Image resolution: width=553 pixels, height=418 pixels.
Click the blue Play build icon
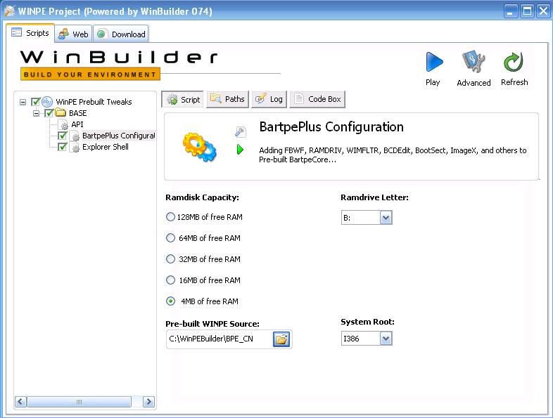coord(434,62)
